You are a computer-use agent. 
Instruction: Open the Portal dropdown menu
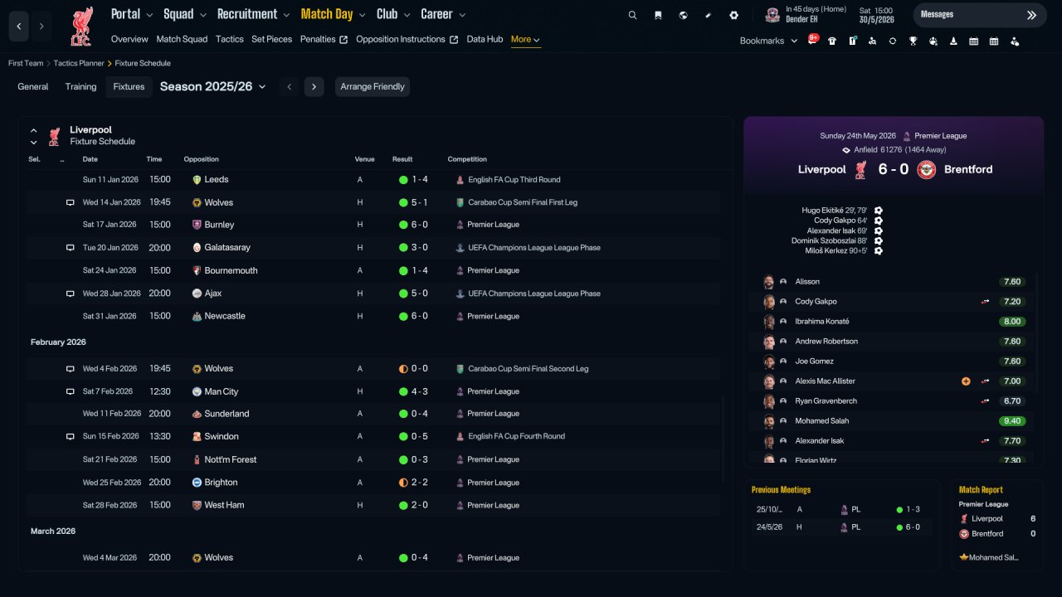[132, 14]
